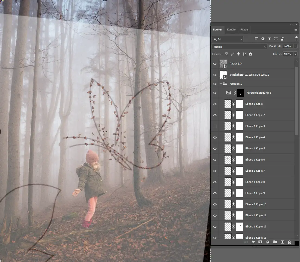
Task: Select the Ebene 1 Kopie 12 layer name
Action: coord(256,227)
